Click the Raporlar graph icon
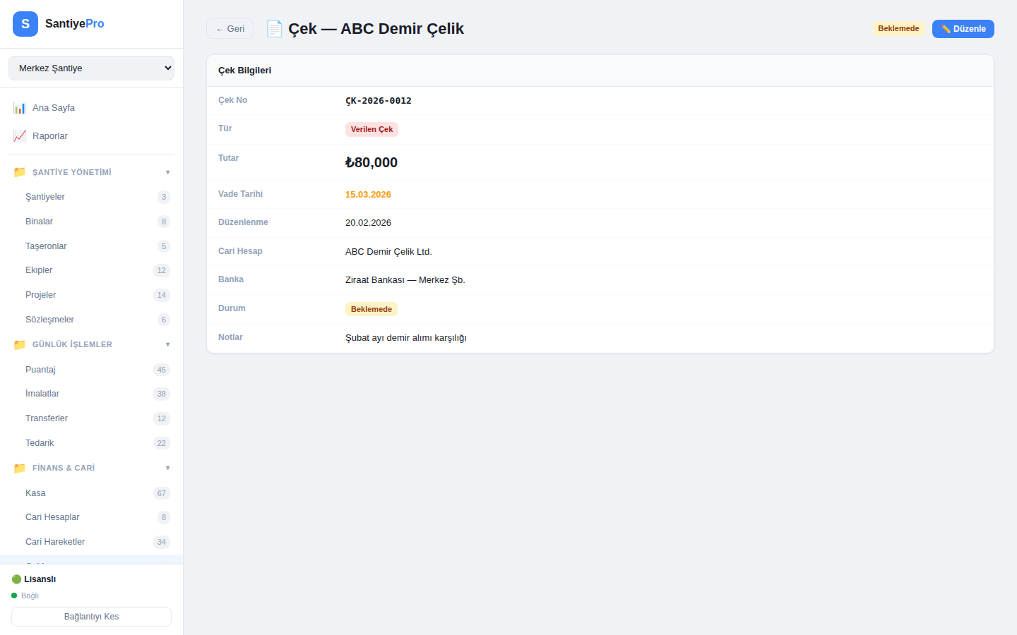 pyautogui.click(x=20, y=136)
